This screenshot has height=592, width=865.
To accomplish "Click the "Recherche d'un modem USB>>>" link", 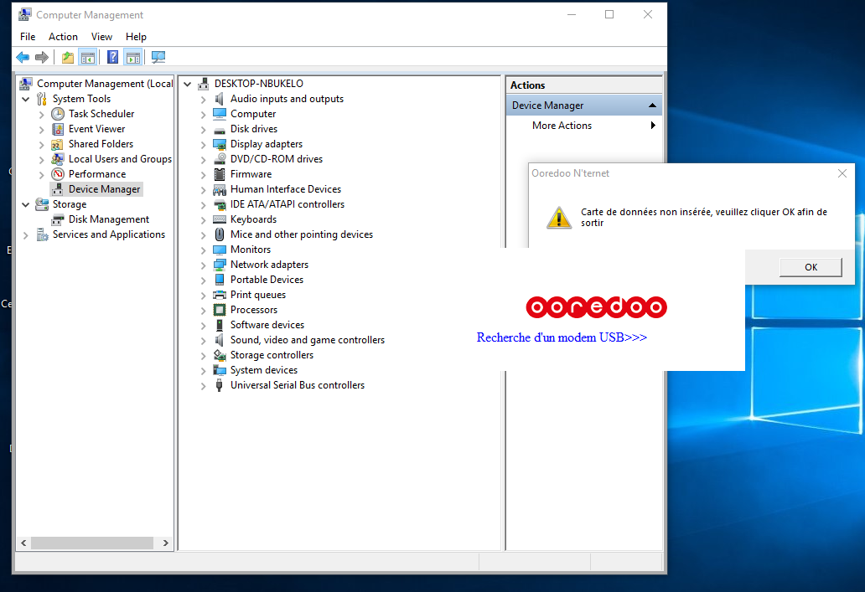I will coord(562,337).
